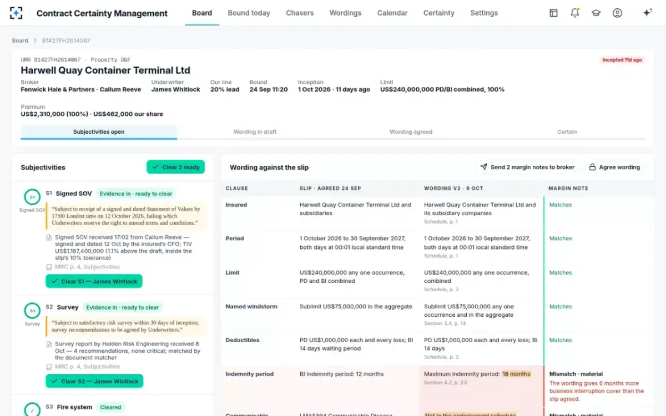Select the Wording in draft stage

tap(255, 132)
